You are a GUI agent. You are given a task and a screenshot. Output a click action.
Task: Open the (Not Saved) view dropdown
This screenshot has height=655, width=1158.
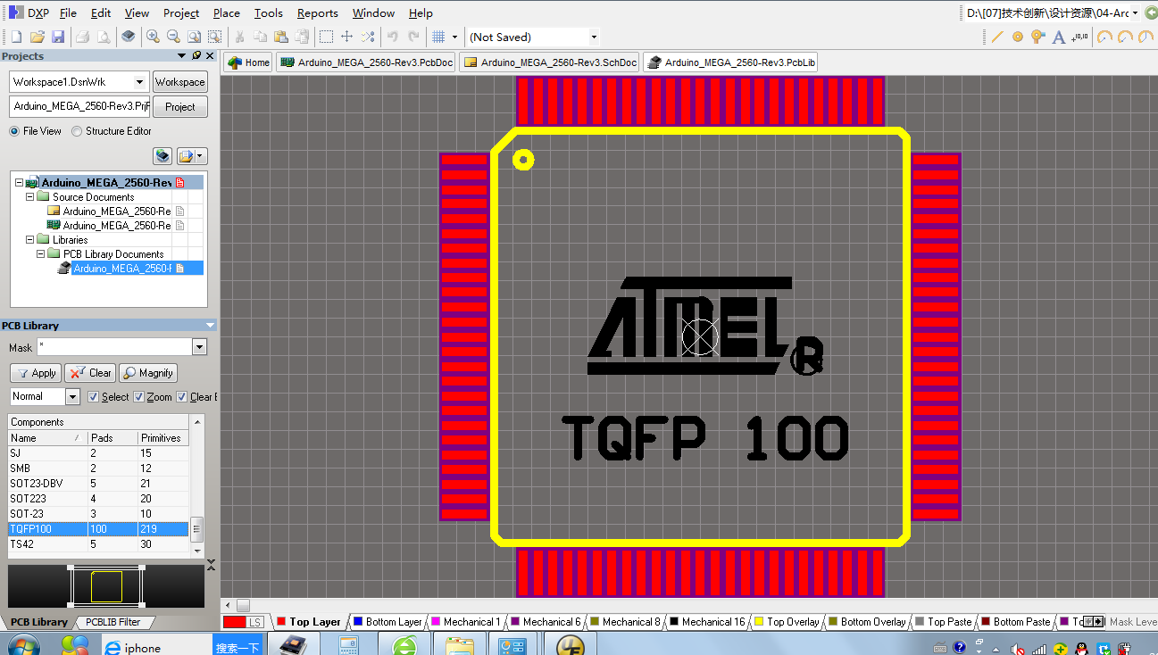pyautogui.click(x=594, y=37)
